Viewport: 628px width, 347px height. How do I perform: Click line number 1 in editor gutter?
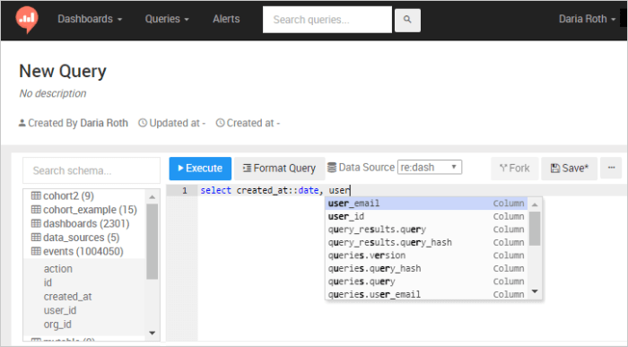pyautogui.click(x=185, y=190)
